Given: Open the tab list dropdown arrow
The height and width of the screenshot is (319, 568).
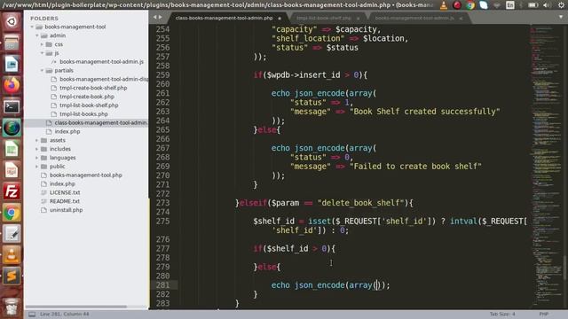Looking at the screenshot, I should (561, 17).
